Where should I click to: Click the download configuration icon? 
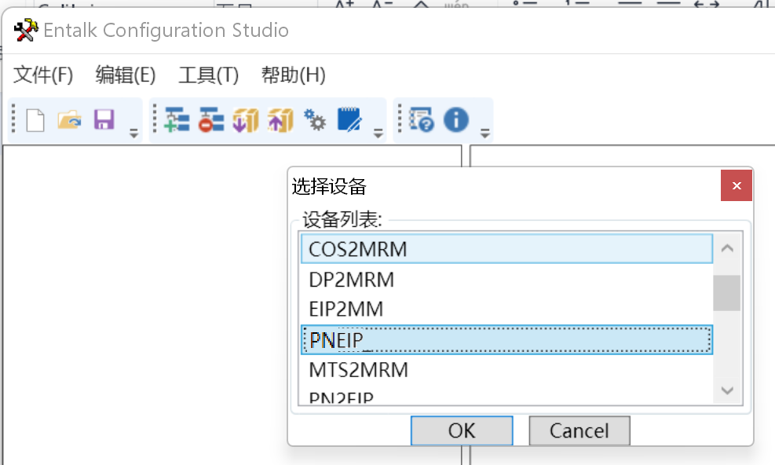click(x=246, y=120)
